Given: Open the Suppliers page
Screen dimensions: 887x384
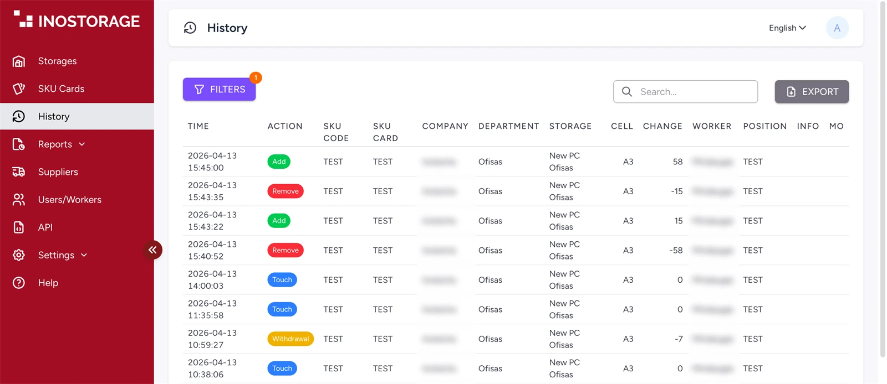Looking at the screenshot, I should click(x=77, y=172).
